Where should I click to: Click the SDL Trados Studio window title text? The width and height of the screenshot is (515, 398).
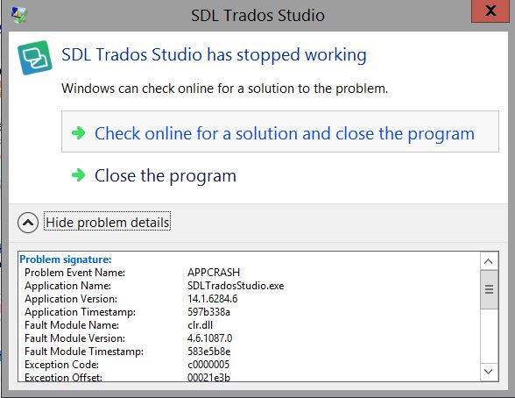(257, 15)
